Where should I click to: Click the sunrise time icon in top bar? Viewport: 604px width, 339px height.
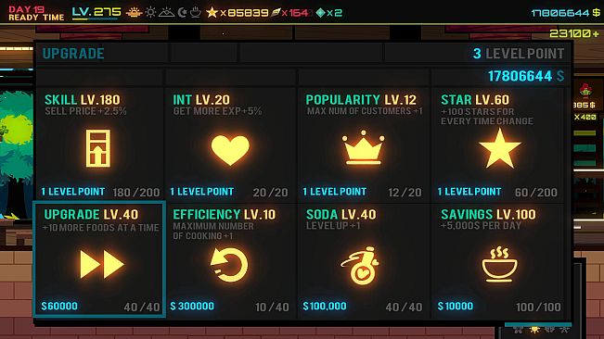(x=134, y=13)
